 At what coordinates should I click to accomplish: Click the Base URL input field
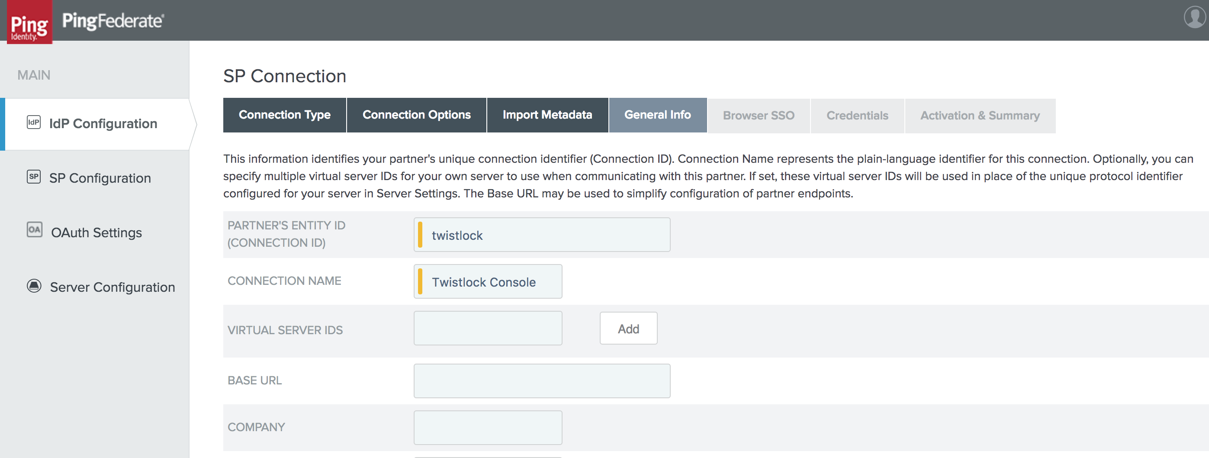[x=542, y=381]
